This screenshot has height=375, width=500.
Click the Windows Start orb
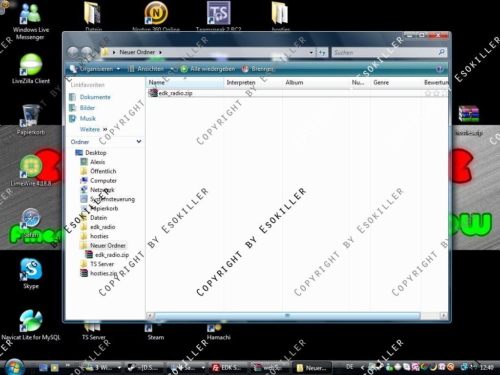[14, 367]
